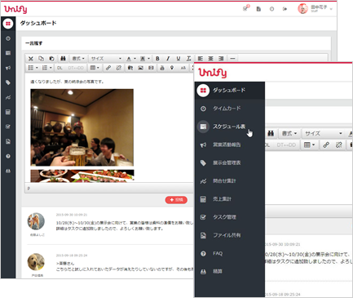
Task: Click the red 投稿 post button
Action: point(176,200)
